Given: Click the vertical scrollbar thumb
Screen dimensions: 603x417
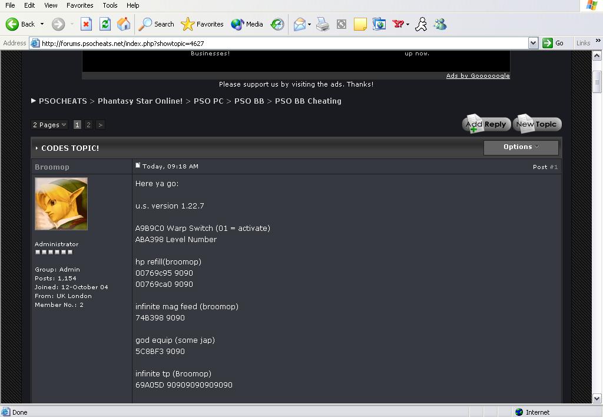Looking at the screenshot, I should tap(597, 81).
